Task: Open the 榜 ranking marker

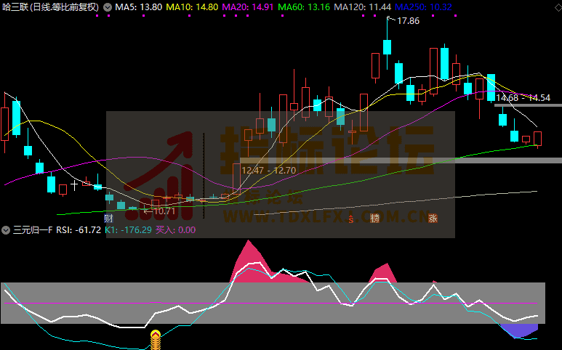Action: [374, 218]
